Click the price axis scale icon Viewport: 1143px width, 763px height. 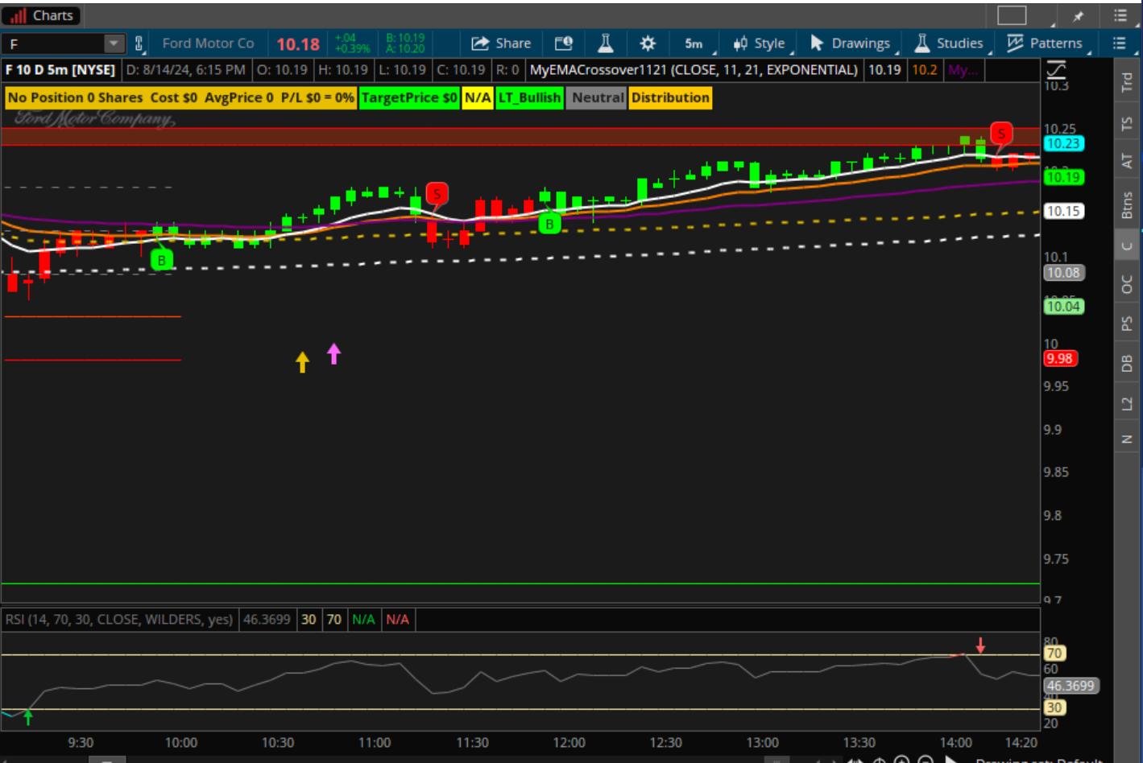click(x=1055, y=70)
